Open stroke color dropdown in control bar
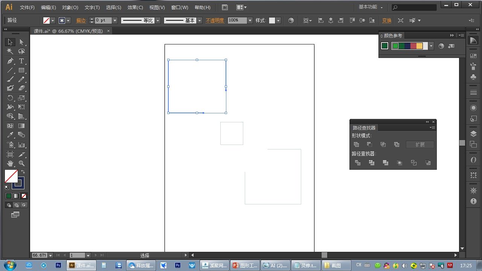The image size is (482, 271). (68, 21)
